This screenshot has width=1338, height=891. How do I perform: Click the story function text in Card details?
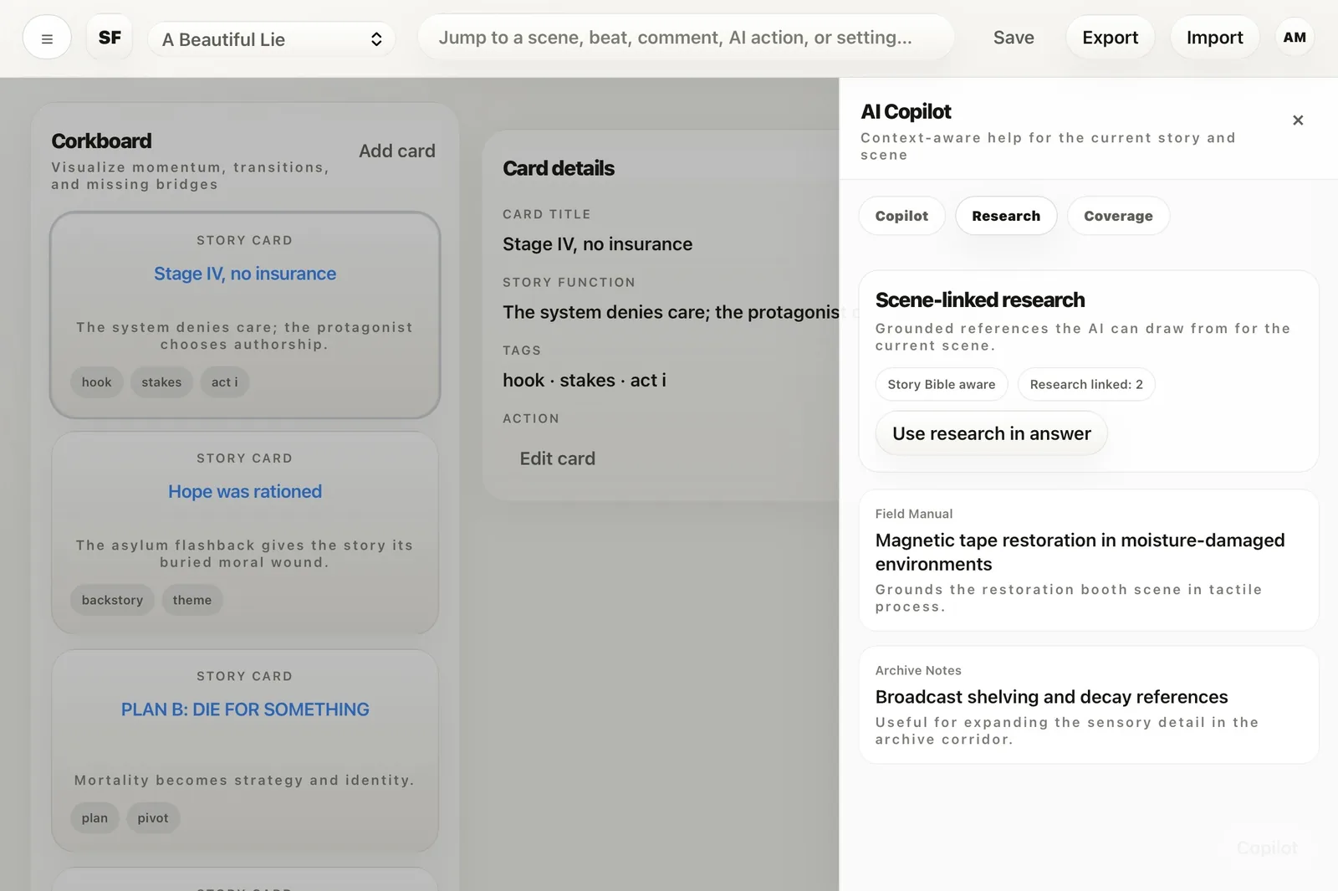click(671, 312)
